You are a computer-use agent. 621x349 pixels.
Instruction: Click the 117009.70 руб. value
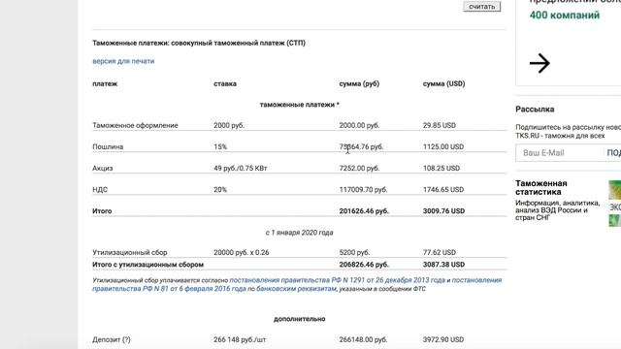click(x=363, y=190)
